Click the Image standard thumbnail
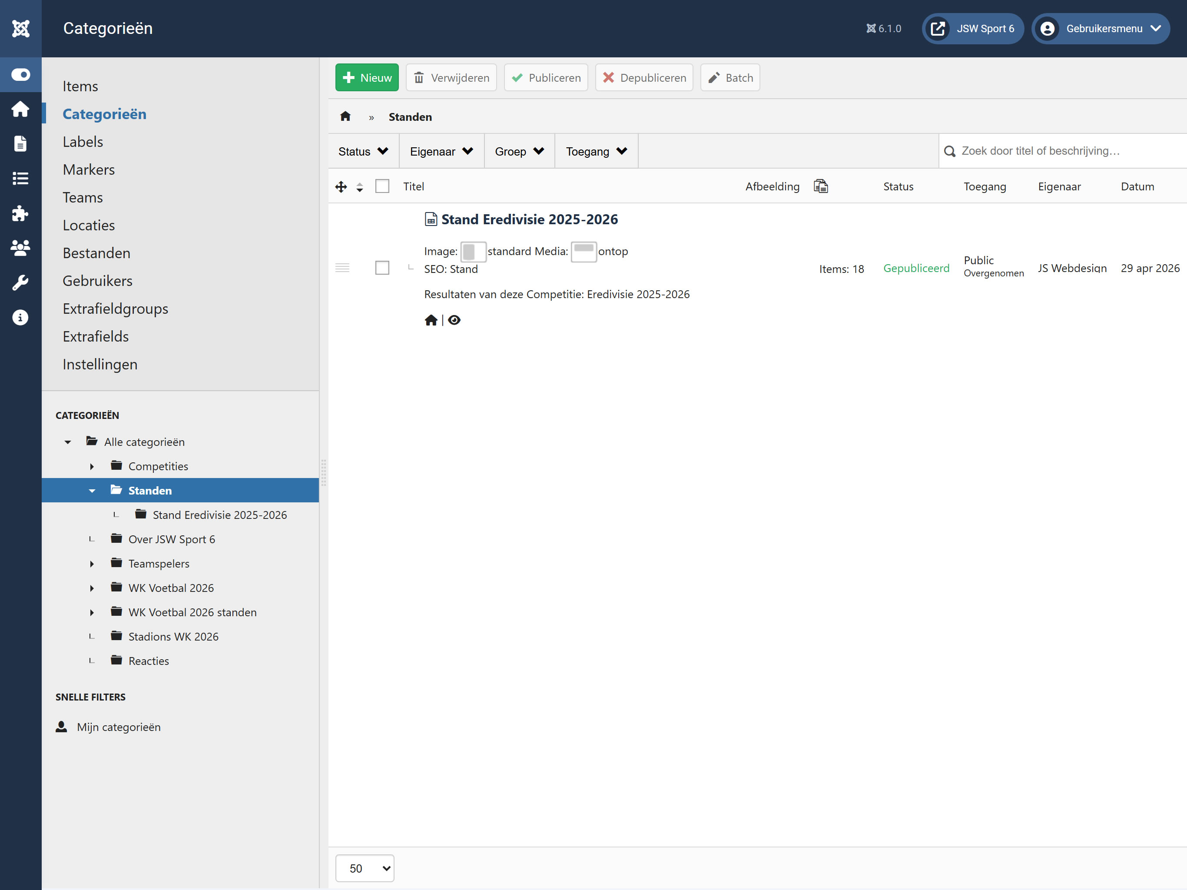 [473, 252]
